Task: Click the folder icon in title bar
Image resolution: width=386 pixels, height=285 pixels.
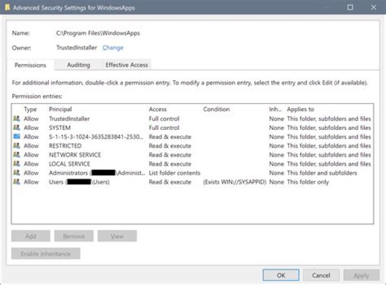Action: (7, 7)
